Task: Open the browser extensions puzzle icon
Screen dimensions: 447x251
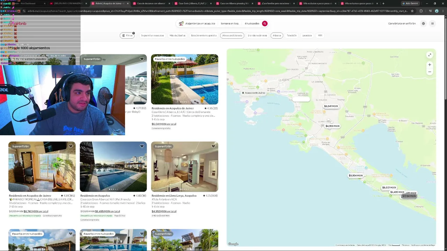Action: point(421,11)
